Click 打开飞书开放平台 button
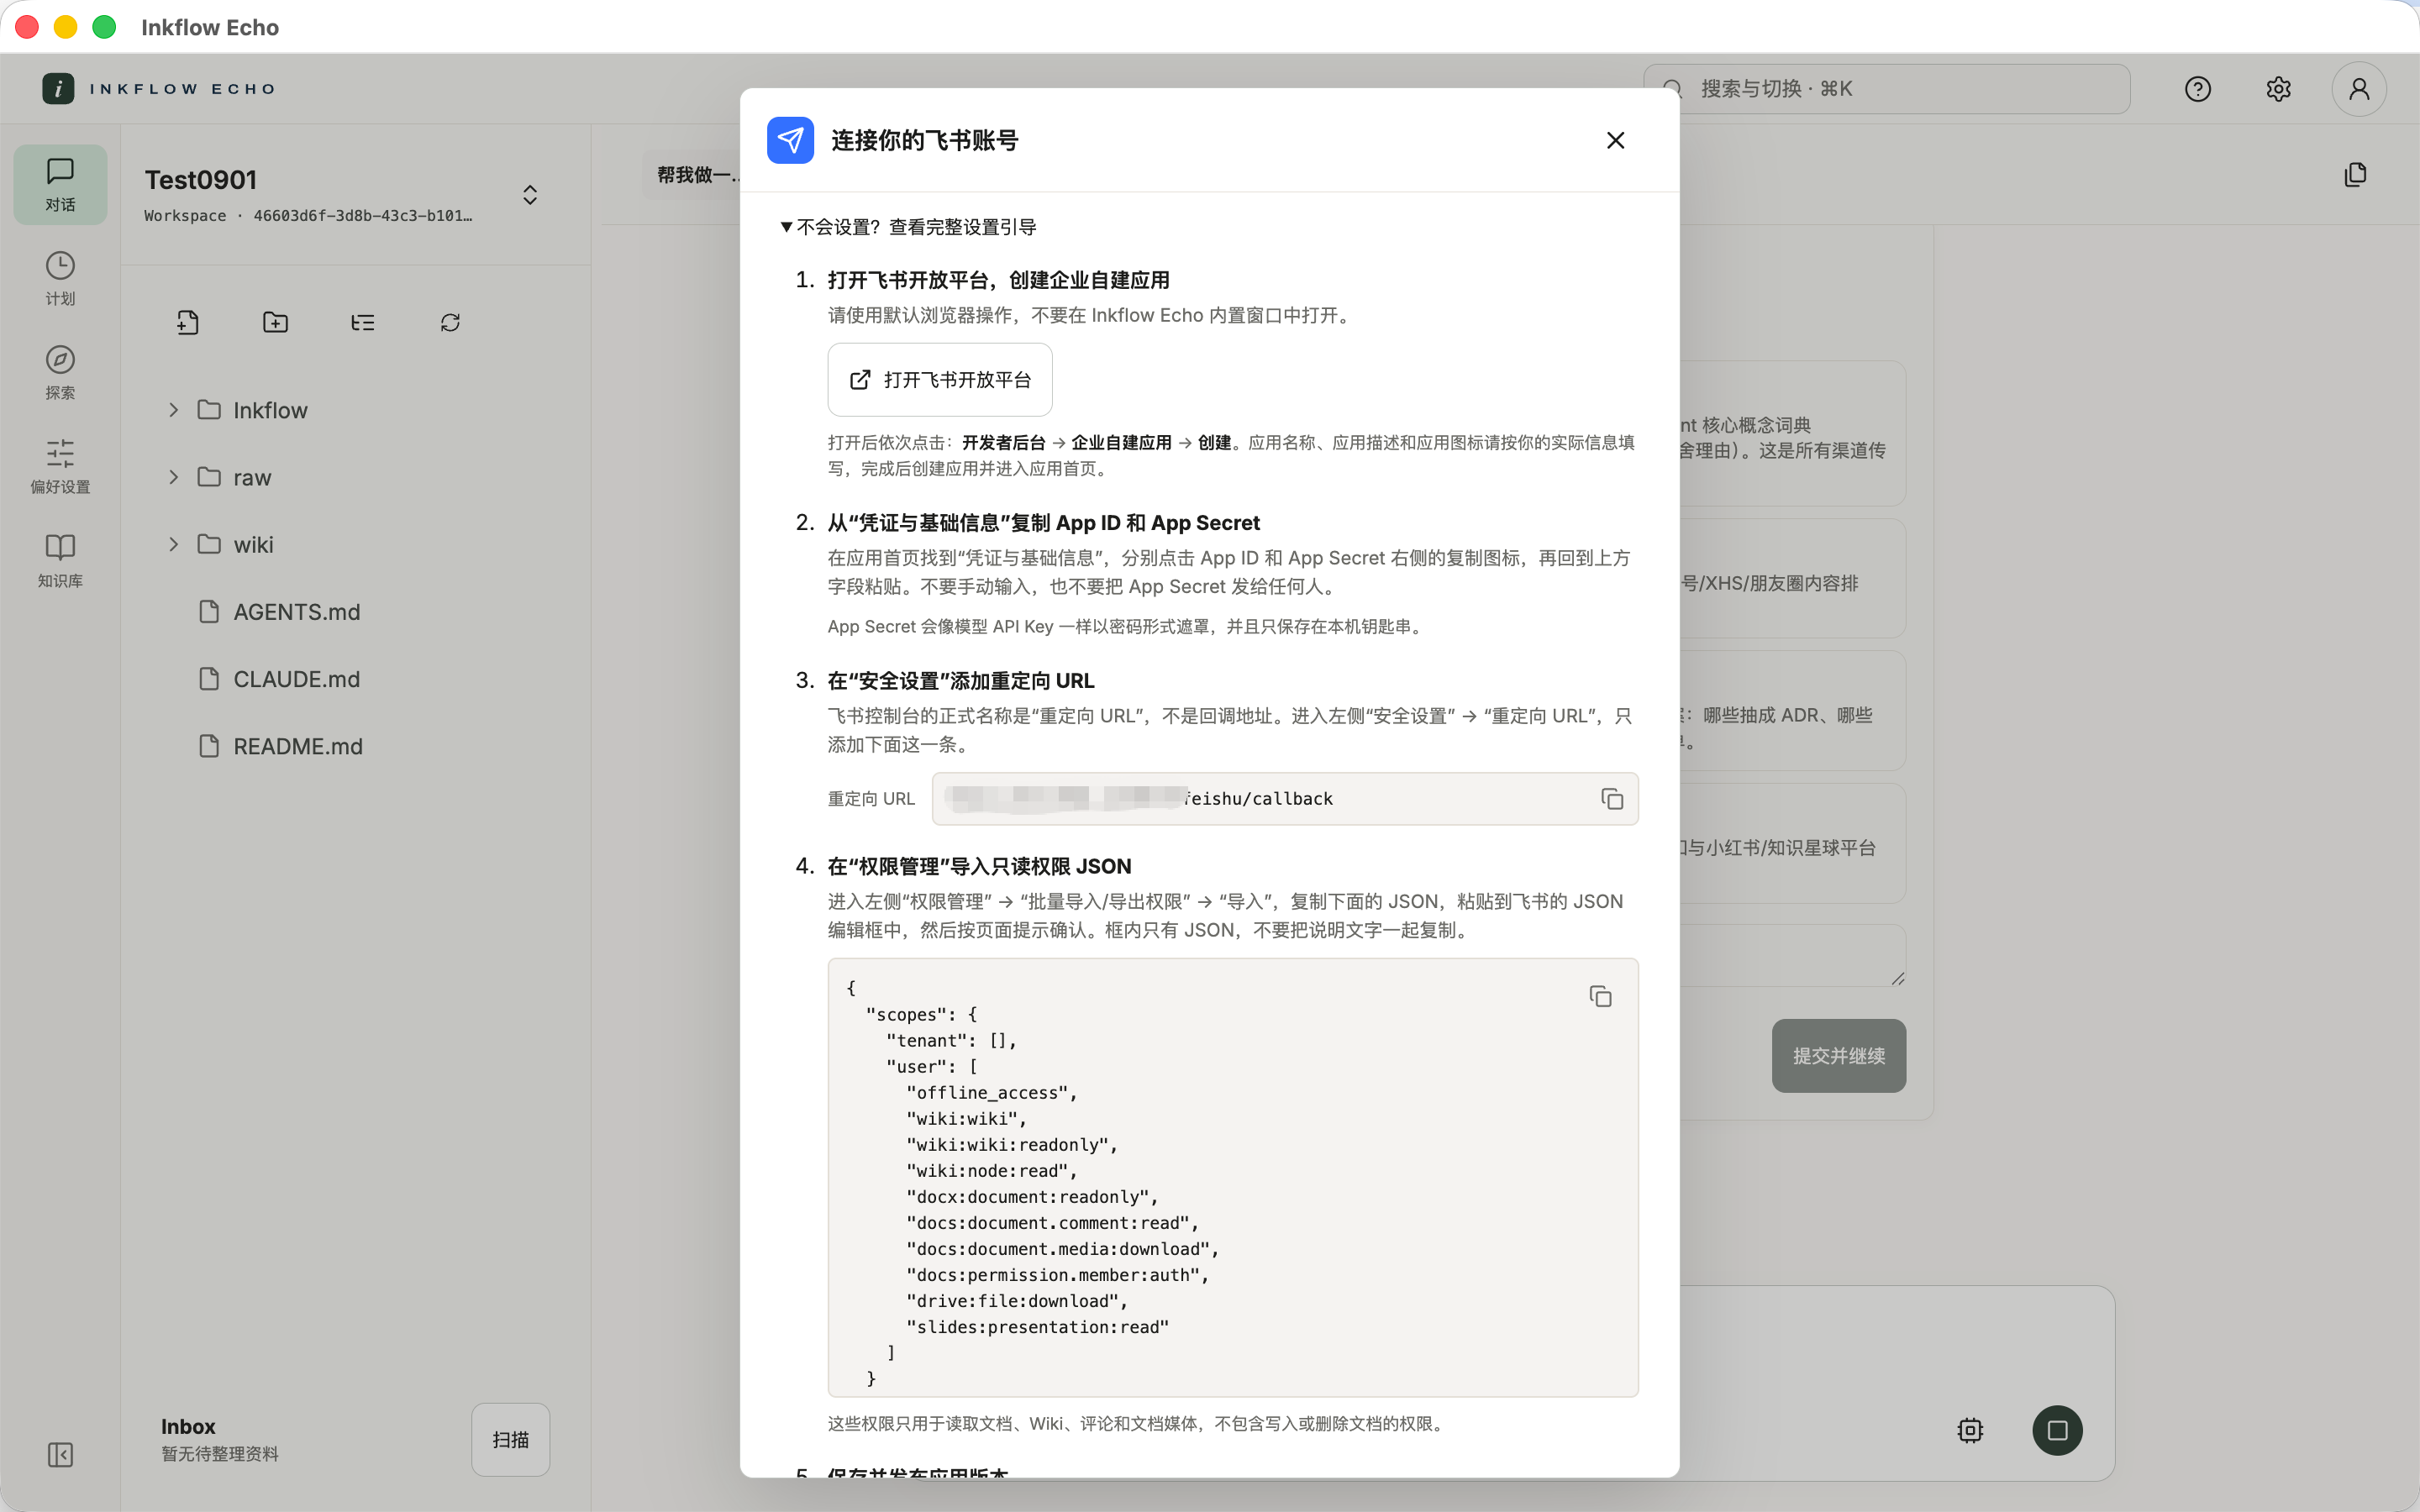 pyautogui.click(x=940, y=380)
